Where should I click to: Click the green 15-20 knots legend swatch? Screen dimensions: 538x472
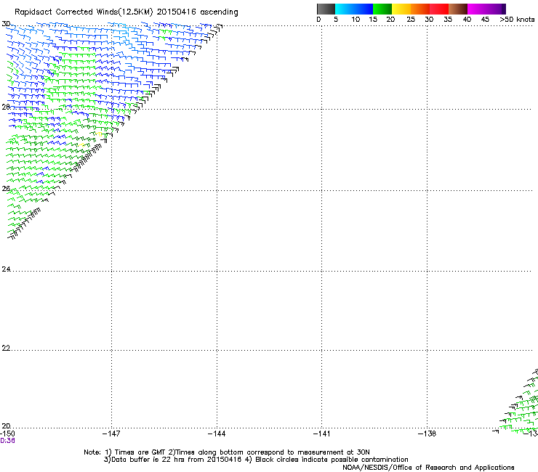(x=382, y=9)
